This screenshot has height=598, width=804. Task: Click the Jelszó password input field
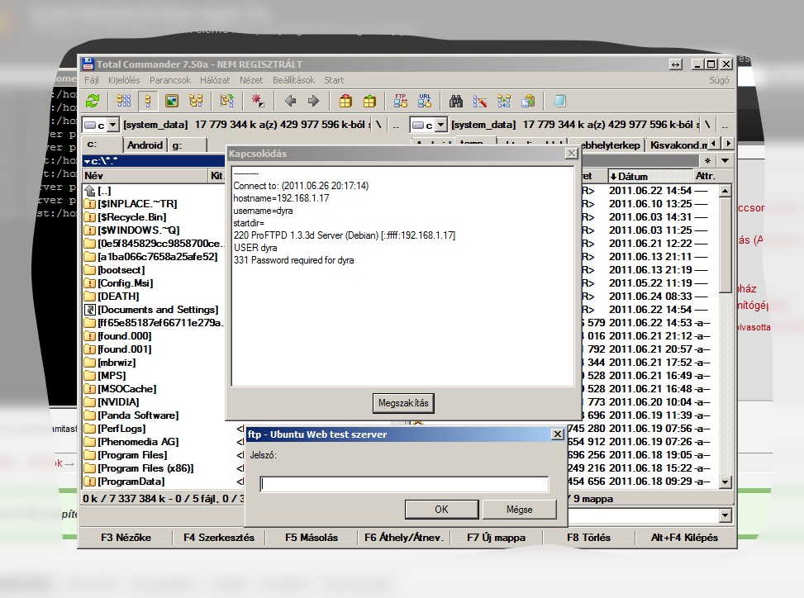coord(405,484)
